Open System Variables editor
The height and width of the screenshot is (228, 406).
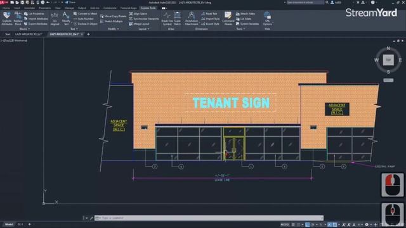(x=247, y=24)
